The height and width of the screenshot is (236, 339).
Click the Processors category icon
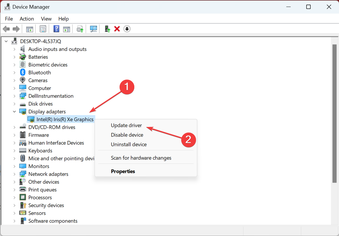pos(23,197)
